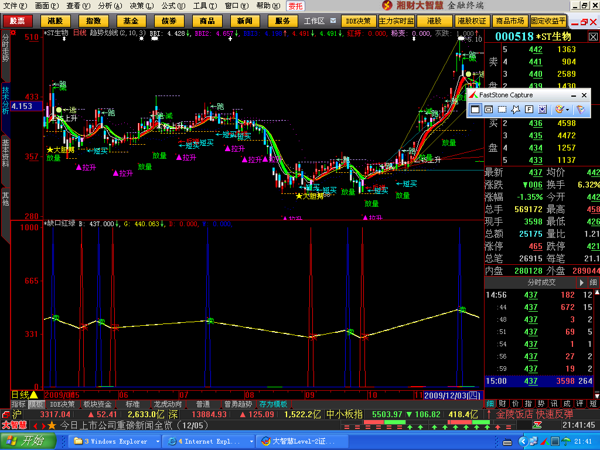The height and width of the screenshot is (450, 600).
Task: Click the 服务 toolbar button
Action: click(283, 21)
